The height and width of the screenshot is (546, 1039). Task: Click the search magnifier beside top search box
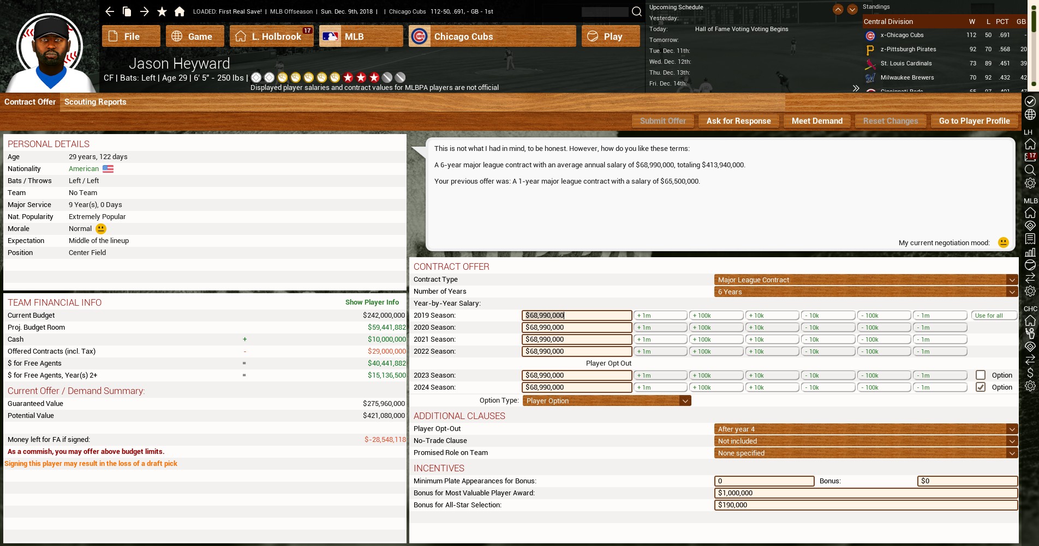click(x=636, y=11)
